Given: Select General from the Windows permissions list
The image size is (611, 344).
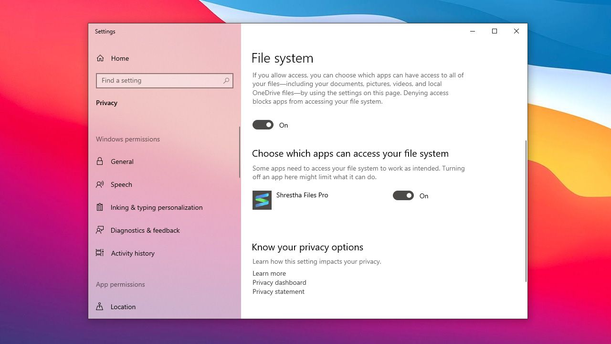Looking at the screenshot, I should [122, 161].
